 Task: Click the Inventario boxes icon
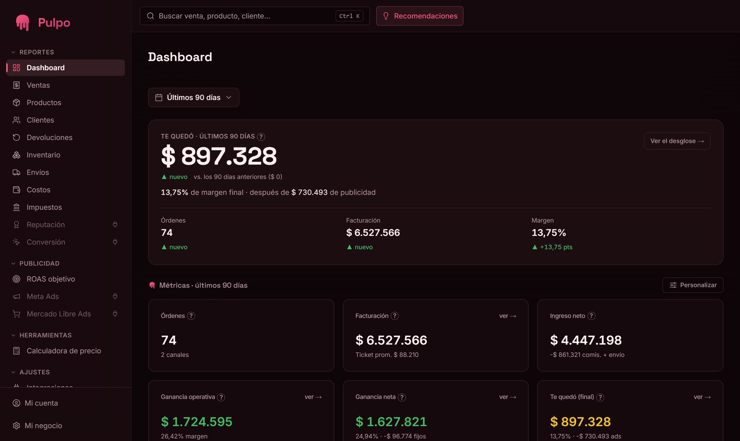(16, 155)
